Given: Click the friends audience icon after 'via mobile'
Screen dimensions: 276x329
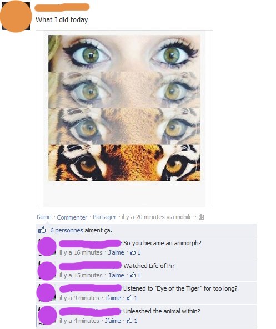Looking at the screenshot, I should click(202, 217).
